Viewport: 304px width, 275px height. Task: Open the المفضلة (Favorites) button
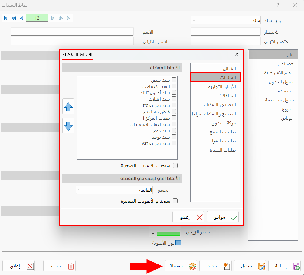click(181, 266)
